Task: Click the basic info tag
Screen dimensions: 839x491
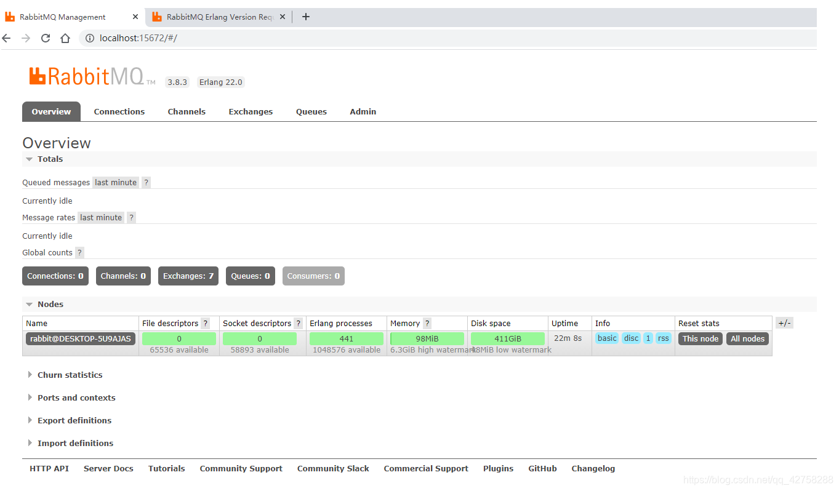Action: pos(607,338)
